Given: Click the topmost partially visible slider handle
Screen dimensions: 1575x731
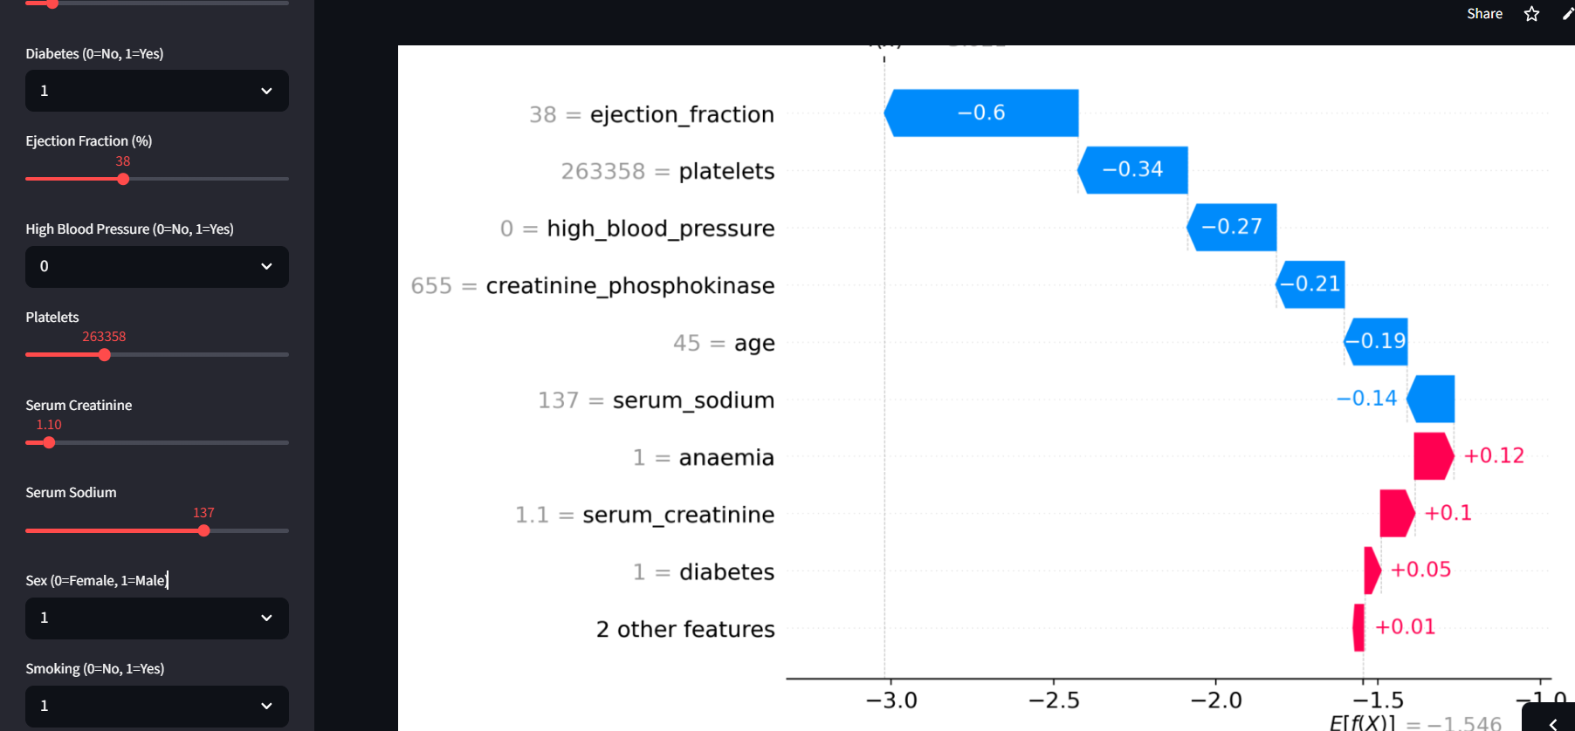Looking at the screenshot, I should [52, 3].
